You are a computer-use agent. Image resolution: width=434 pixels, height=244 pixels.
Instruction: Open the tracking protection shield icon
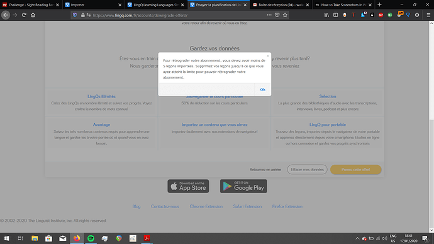[75, 15]
